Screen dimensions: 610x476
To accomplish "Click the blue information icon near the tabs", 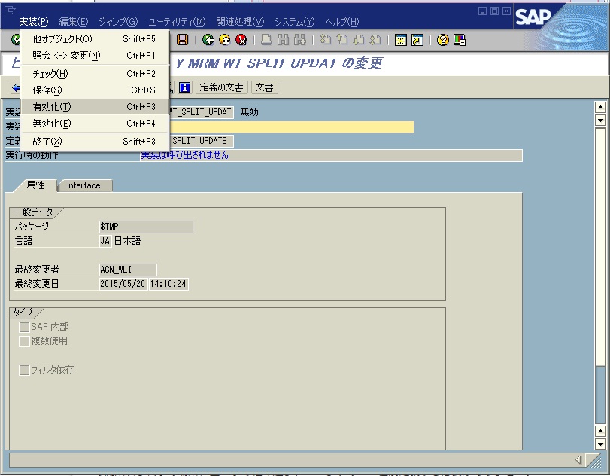I will (186, 87).
